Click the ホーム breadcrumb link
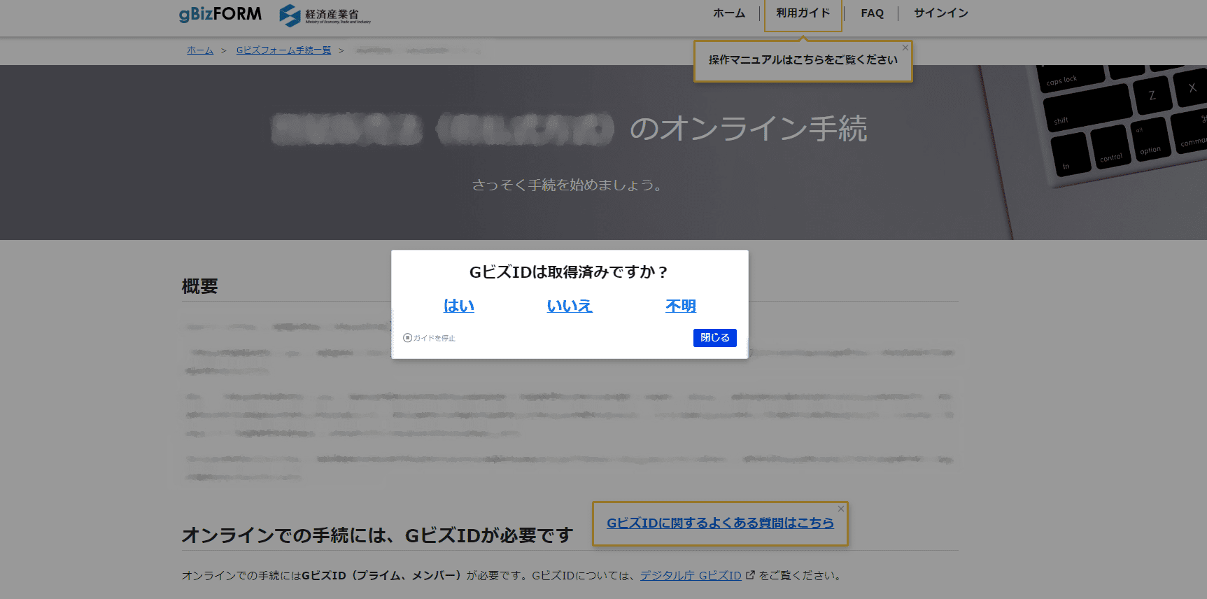This screenshot has height=599, width=1207. [199, 50]
